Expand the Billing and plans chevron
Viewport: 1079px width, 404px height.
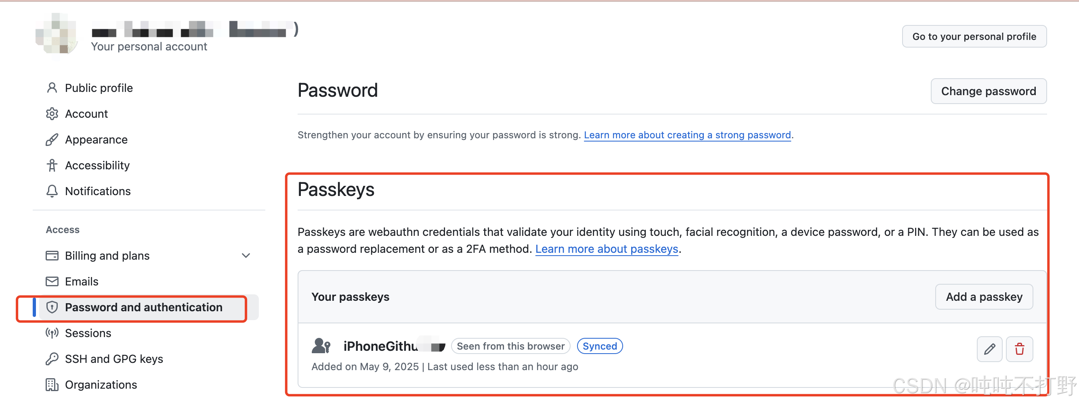click(246, 256)
